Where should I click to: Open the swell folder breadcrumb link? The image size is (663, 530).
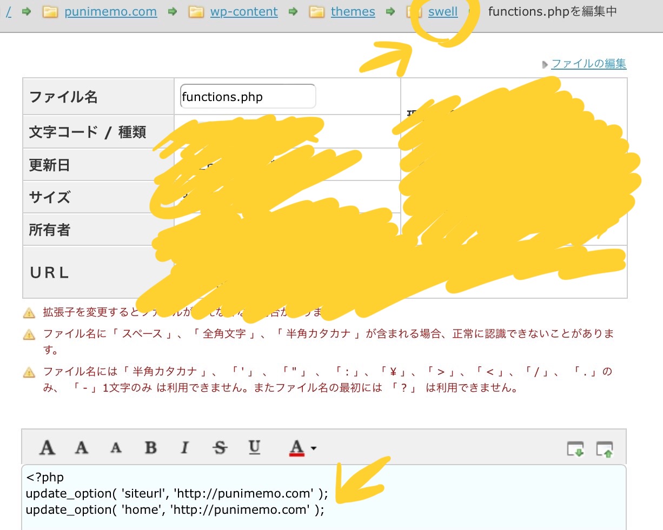(442, 12)
